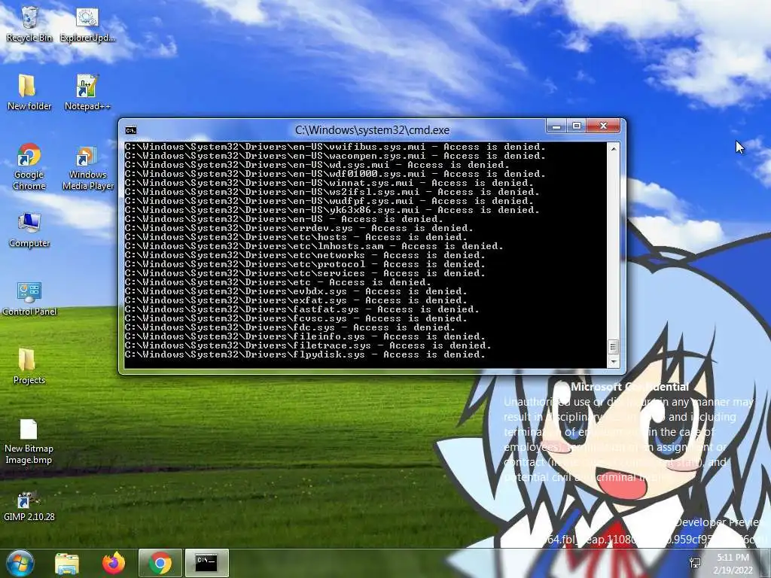Select the Projects folder on desktop

coord(29,367)
